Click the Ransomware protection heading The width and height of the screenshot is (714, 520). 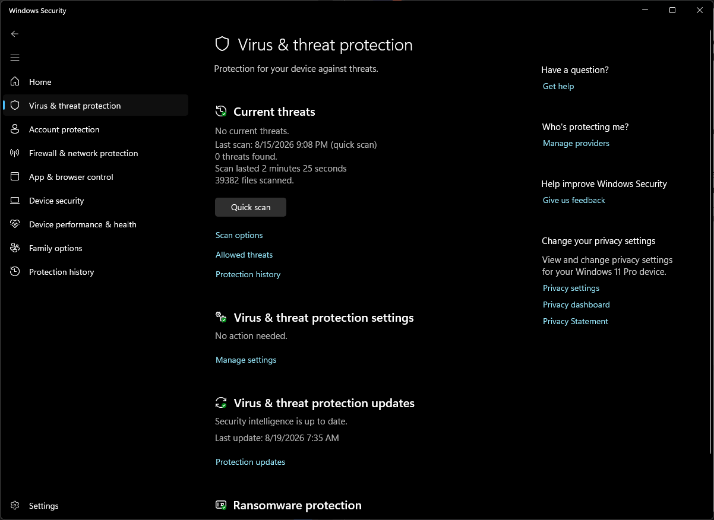(x=297, y=505)
